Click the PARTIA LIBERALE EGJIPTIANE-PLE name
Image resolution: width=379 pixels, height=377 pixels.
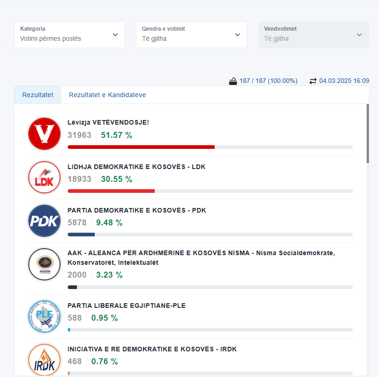pyautogui.click(x=127, y=306)
